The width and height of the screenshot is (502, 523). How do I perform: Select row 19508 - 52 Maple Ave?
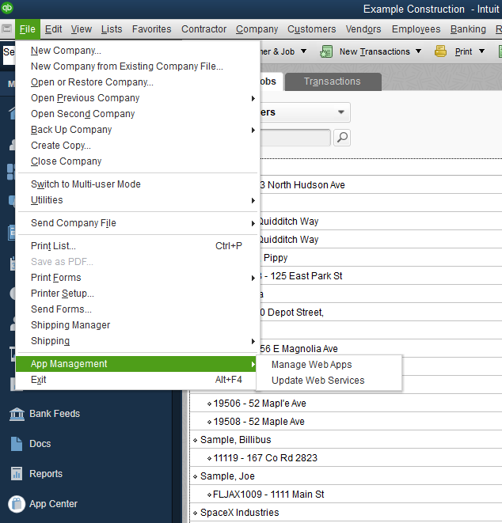point(346,422)
